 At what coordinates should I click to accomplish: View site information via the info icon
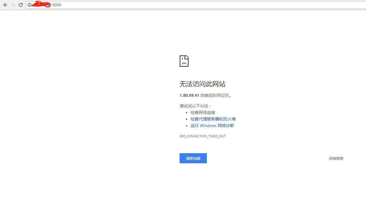[x=29, y=5]
